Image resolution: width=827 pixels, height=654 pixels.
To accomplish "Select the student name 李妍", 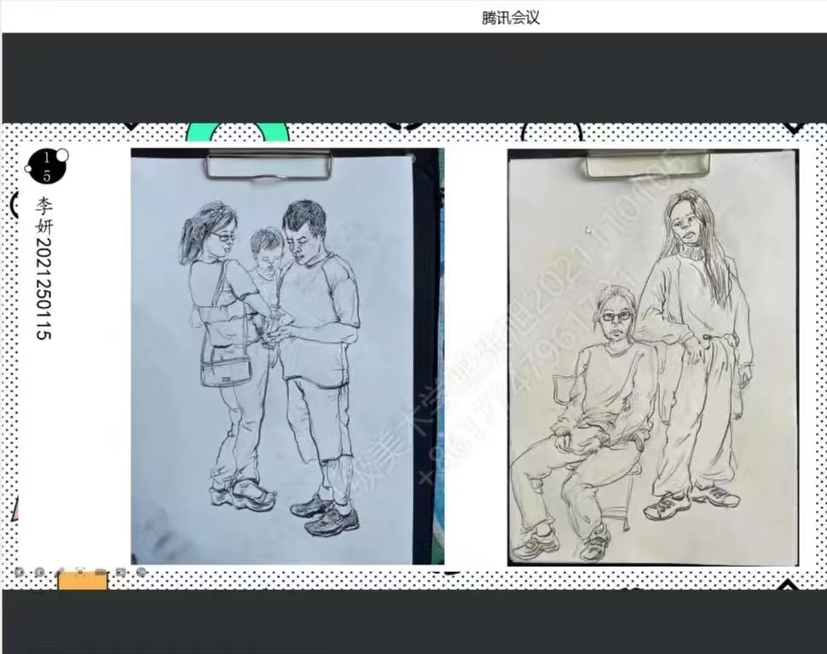I will click(44, 216).
